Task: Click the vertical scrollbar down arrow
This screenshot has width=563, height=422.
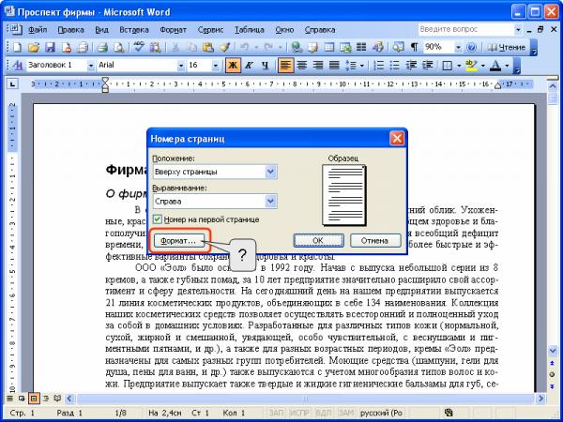Action: click(553, 350)
